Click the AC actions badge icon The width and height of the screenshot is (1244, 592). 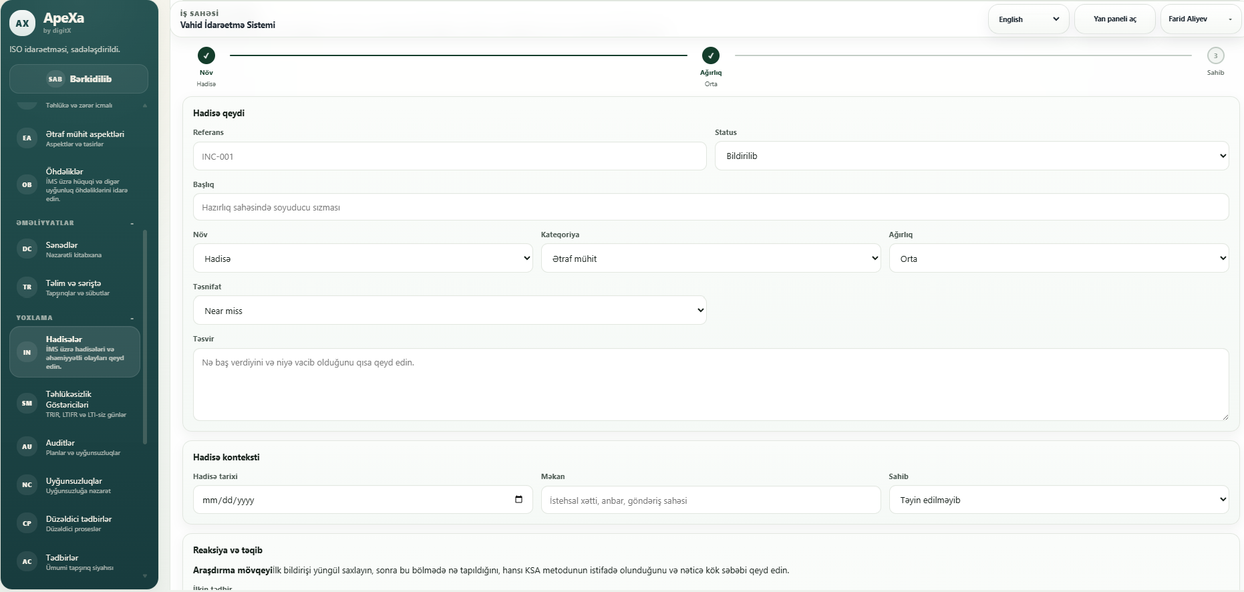click(x=27, y=562)
